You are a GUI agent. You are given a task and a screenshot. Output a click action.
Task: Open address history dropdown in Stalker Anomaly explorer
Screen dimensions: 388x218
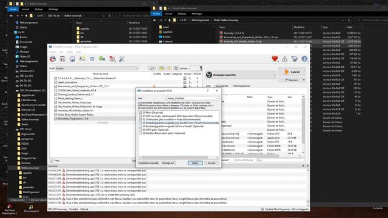[104, 16]
